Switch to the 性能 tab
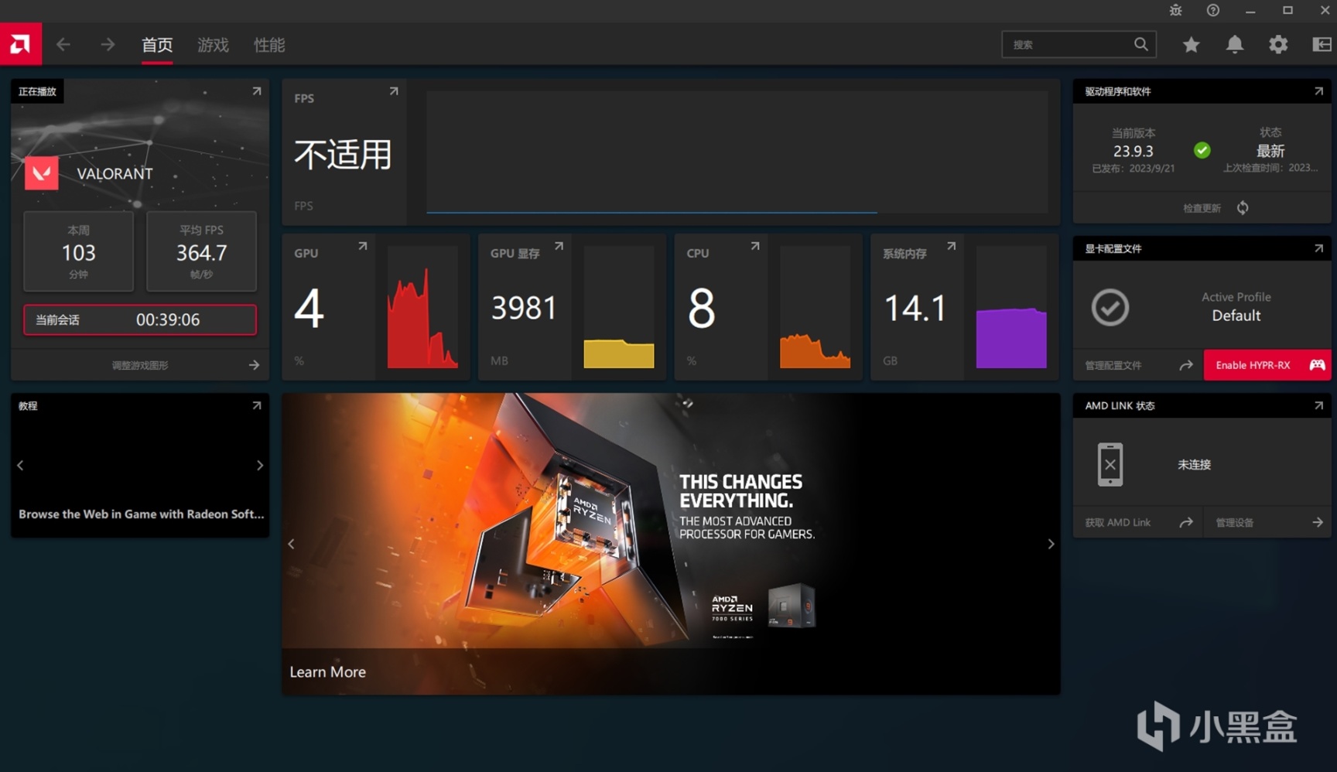The image size is (1337, 772). [269, 45]
